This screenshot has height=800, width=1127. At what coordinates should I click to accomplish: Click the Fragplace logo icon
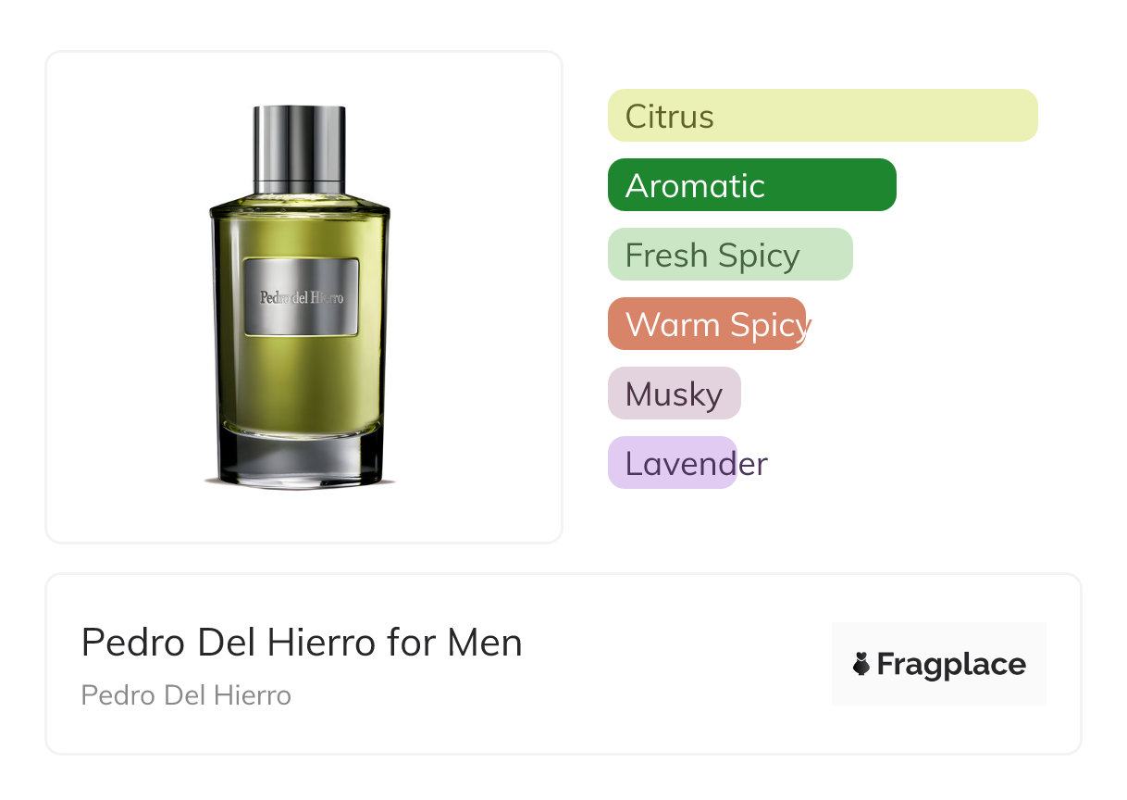click(861, 664)
